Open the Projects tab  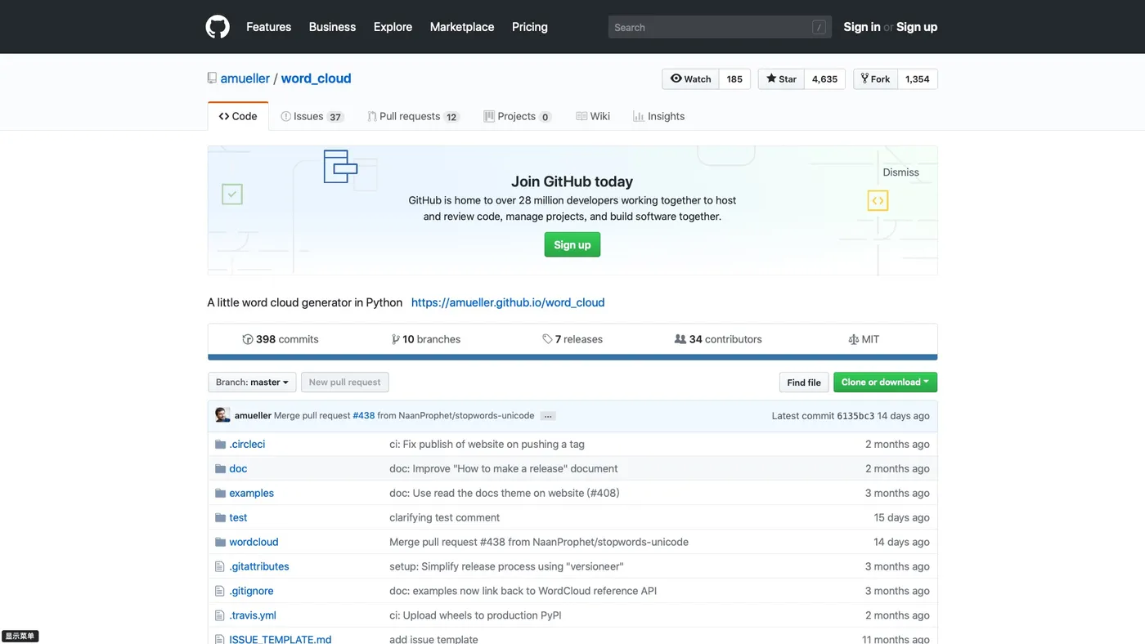518,116
